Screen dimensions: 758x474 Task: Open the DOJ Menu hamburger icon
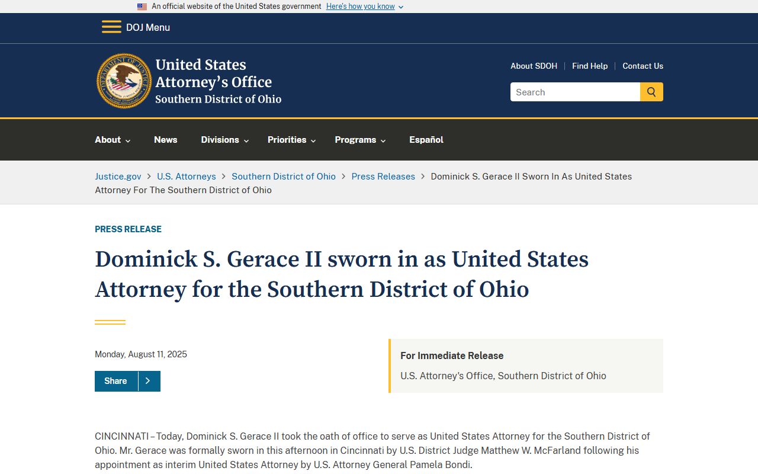point(111,27)
